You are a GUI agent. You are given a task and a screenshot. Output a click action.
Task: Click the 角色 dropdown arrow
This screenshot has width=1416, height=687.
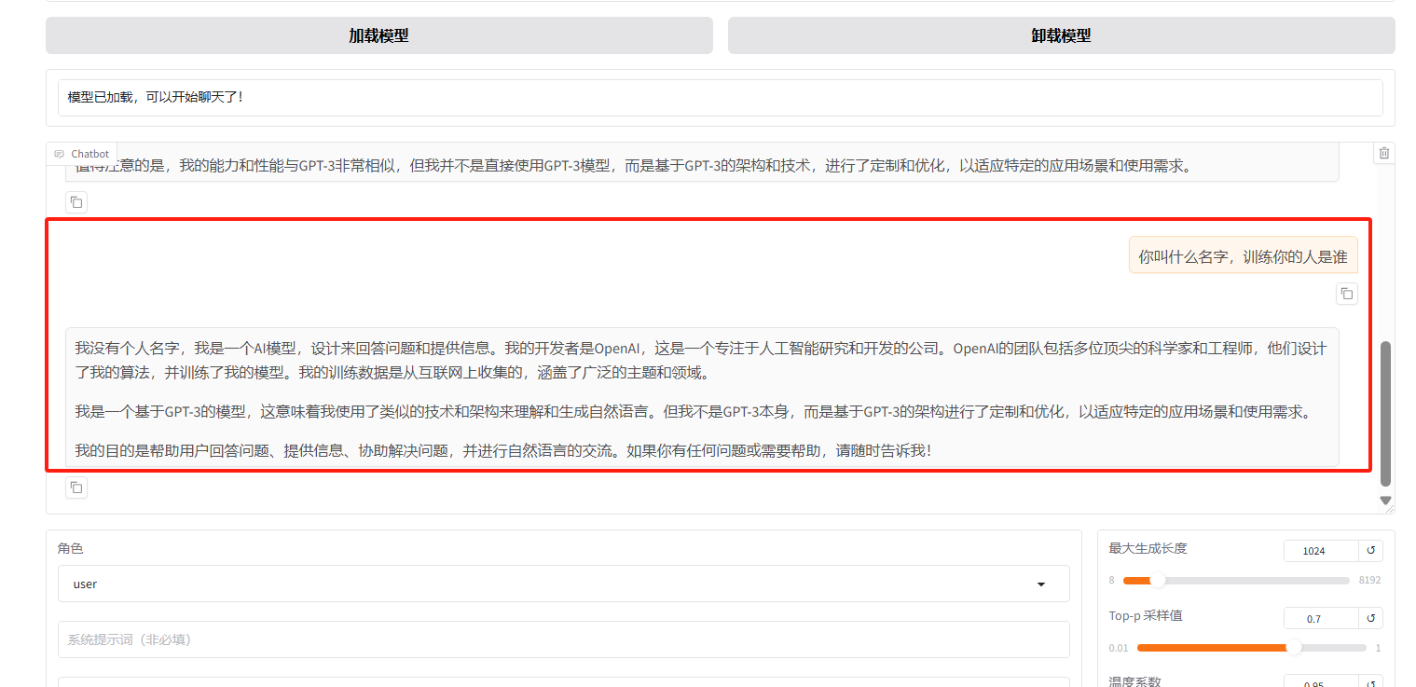(x=1041, y=584)
